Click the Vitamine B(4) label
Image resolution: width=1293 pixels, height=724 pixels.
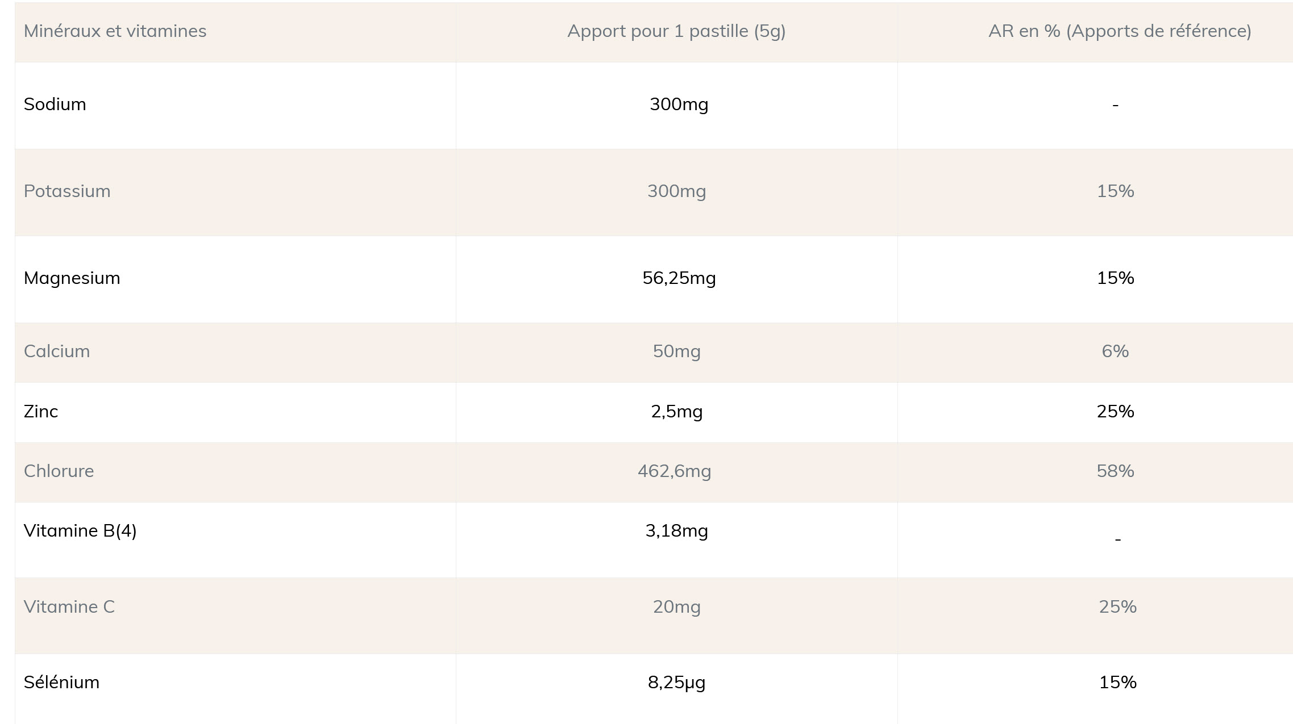pos(80,531)
